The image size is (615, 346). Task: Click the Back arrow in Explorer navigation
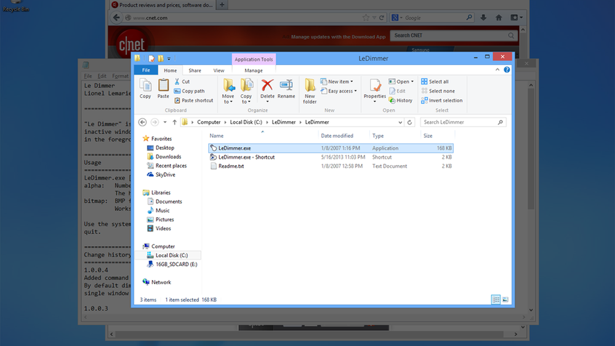(142, 122)
